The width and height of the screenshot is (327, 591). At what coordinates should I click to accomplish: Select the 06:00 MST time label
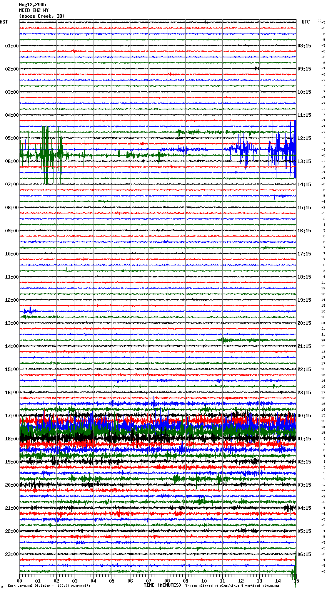coord(12,161)
